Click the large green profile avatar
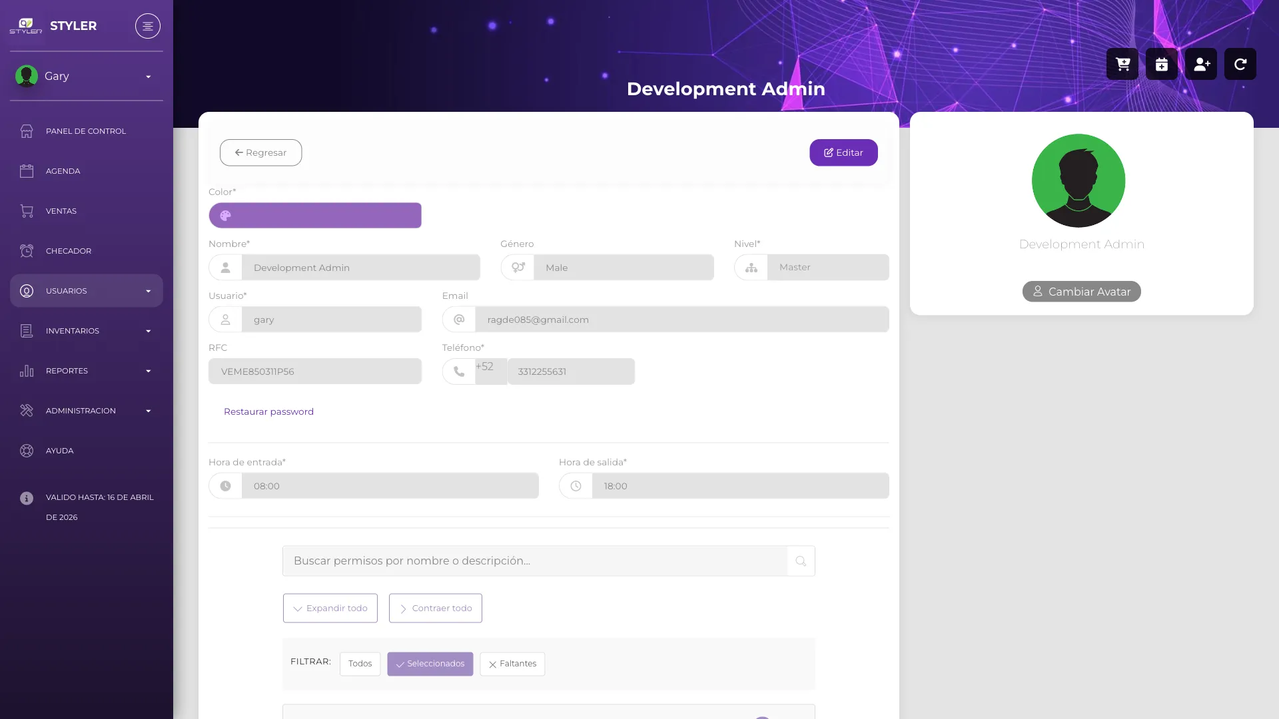This screenshot has width=1279, height=719. click(x=1078, y=181)
